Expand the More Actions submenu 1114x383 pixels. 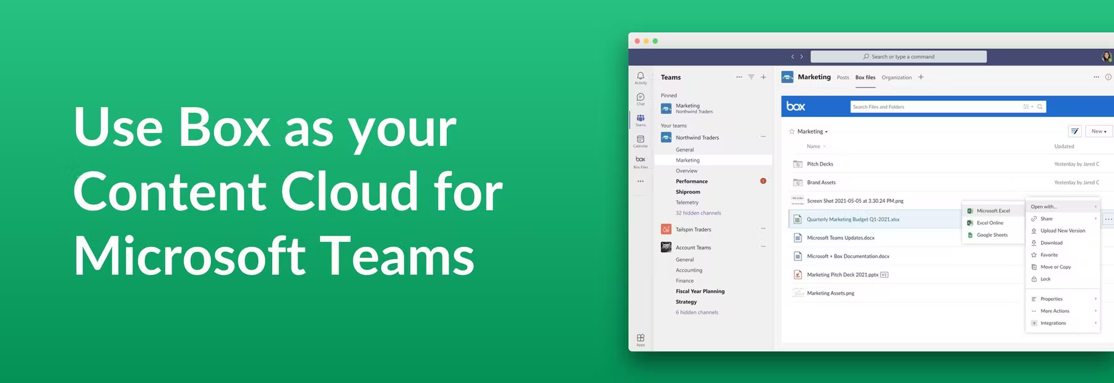coord(1063,311)
